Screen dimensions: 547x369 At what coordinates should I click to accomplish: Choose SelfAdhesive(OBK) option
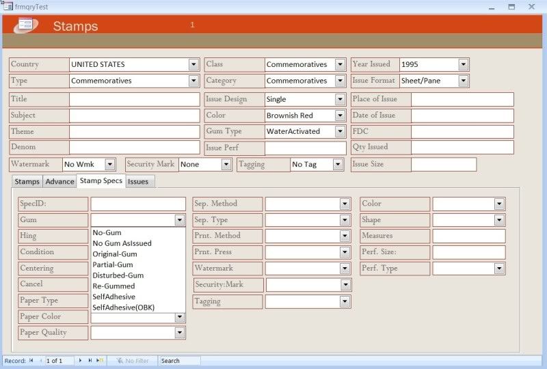(x=138, y=307)
